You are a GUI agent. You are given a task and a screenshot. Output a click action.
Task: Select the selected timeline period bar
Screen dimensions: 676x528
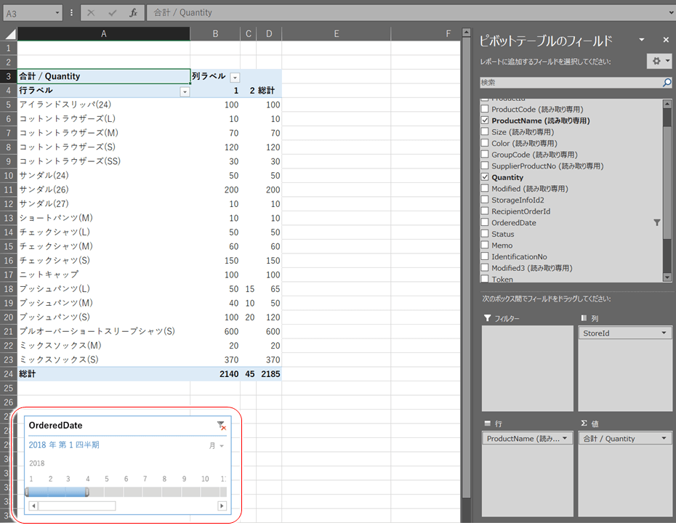pyautogui.click(x=57, y=492)
